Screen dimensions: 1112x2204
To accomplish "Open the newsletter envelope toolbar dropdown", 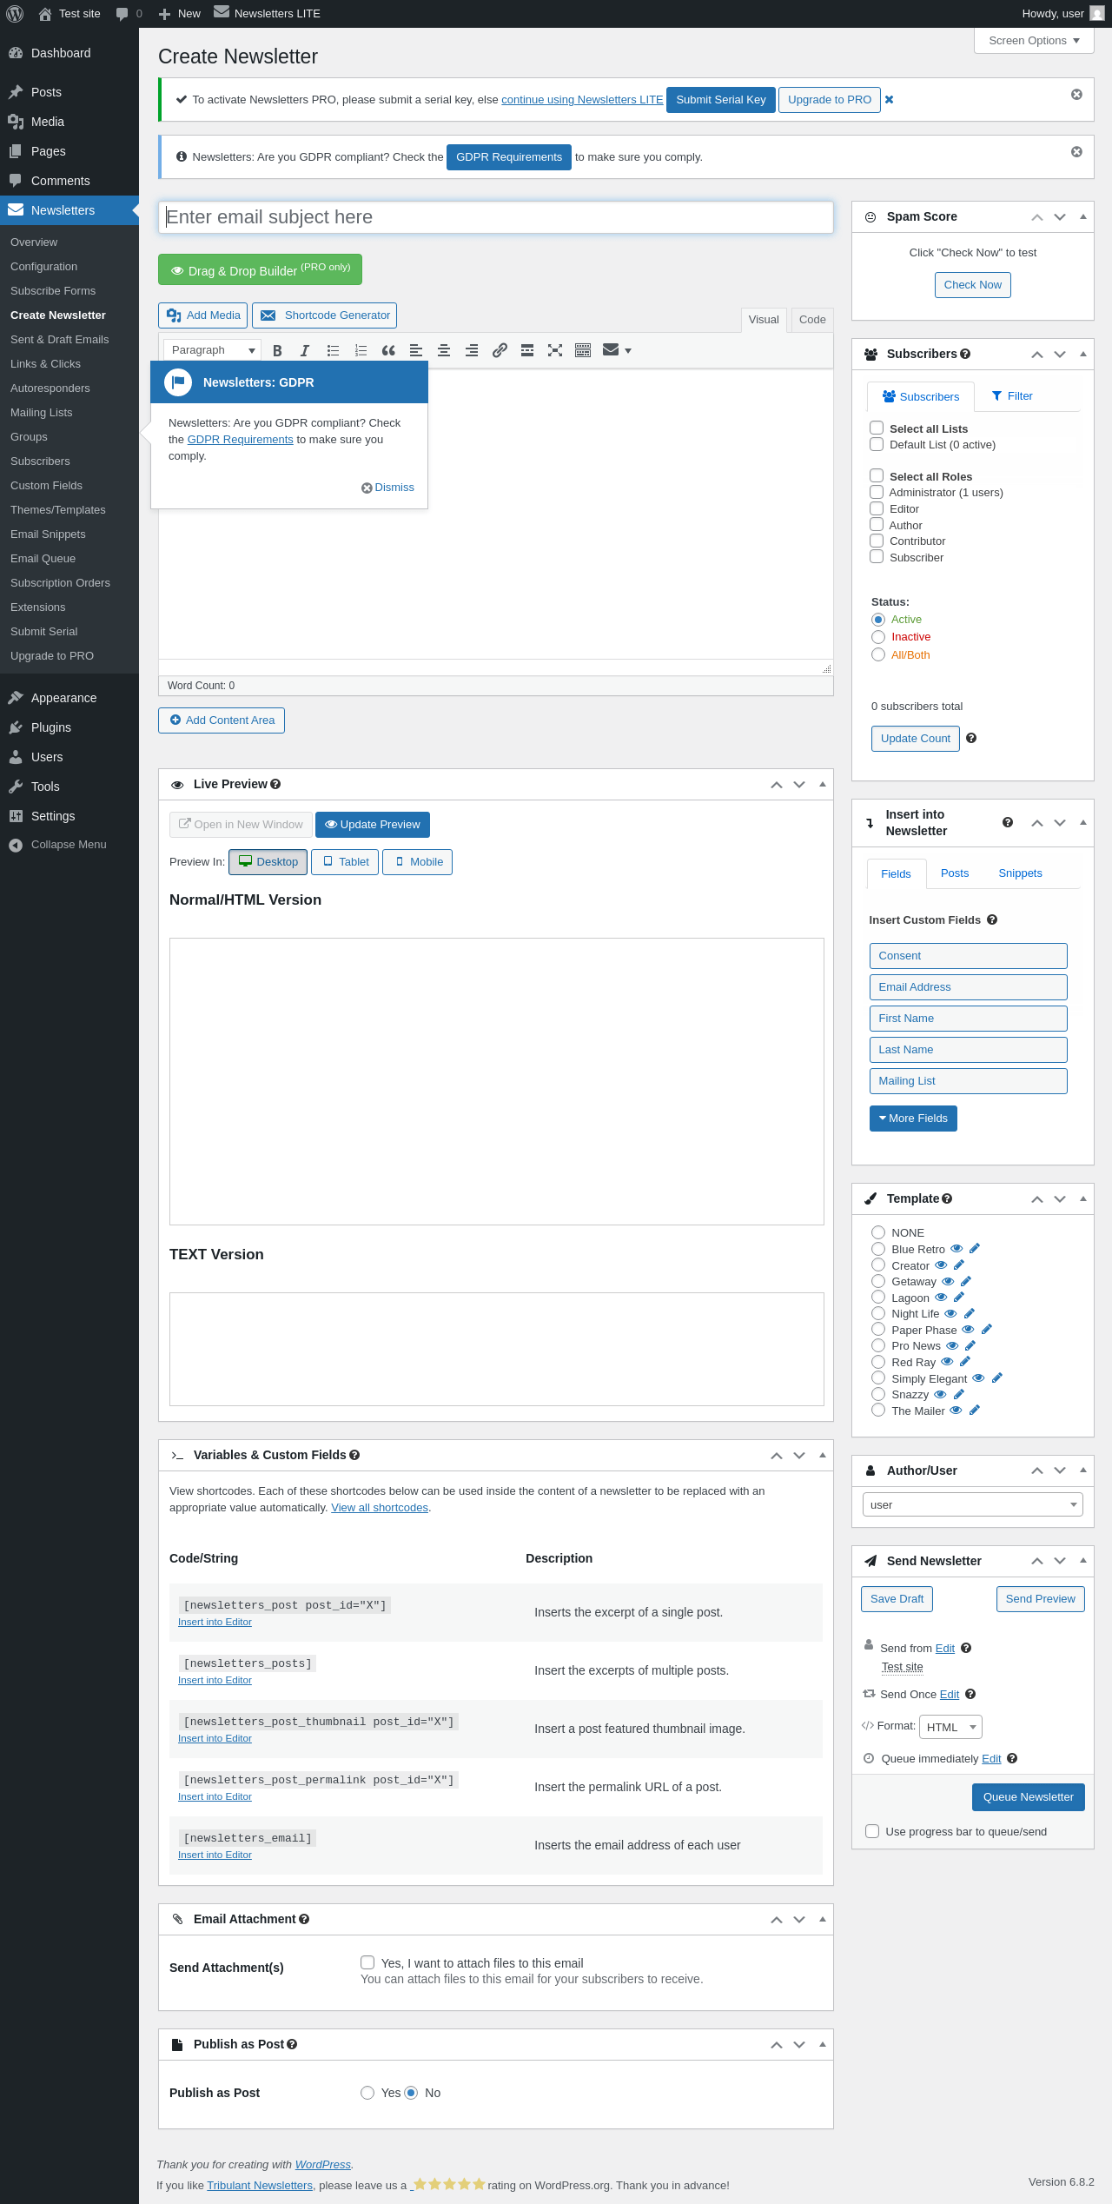I will 617,350.
